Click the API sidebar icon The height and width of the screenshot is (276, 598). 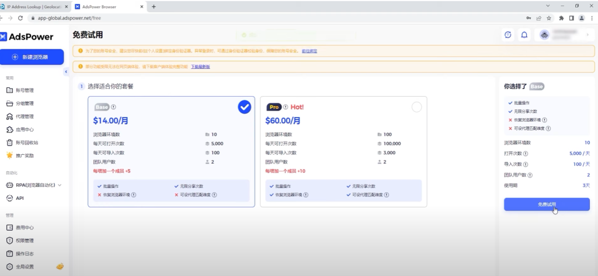(9, 198)
